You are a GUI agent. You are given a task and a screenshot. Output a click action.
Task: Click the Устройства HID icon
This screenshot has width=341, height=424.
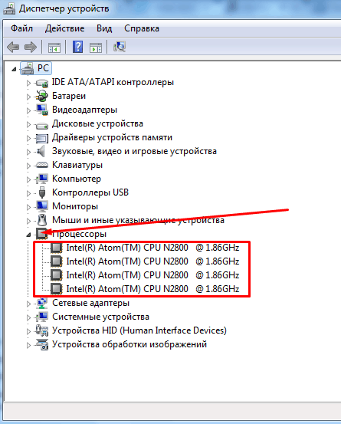click(42, 330)
